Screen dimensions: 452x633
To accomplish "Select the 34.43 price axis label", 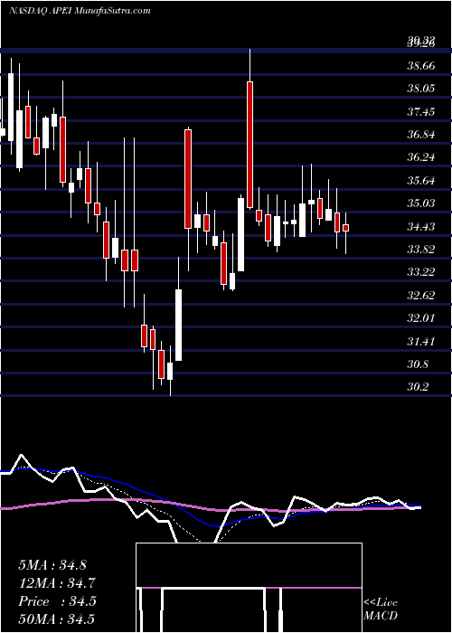I will (x=421, y=227).
